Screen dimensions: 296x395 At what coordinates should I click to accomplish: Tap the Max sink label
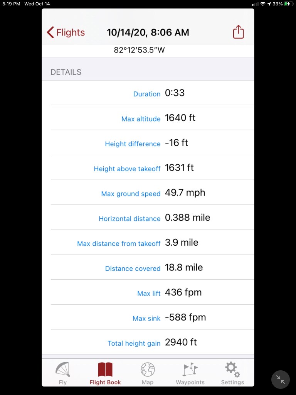[146, 318]
